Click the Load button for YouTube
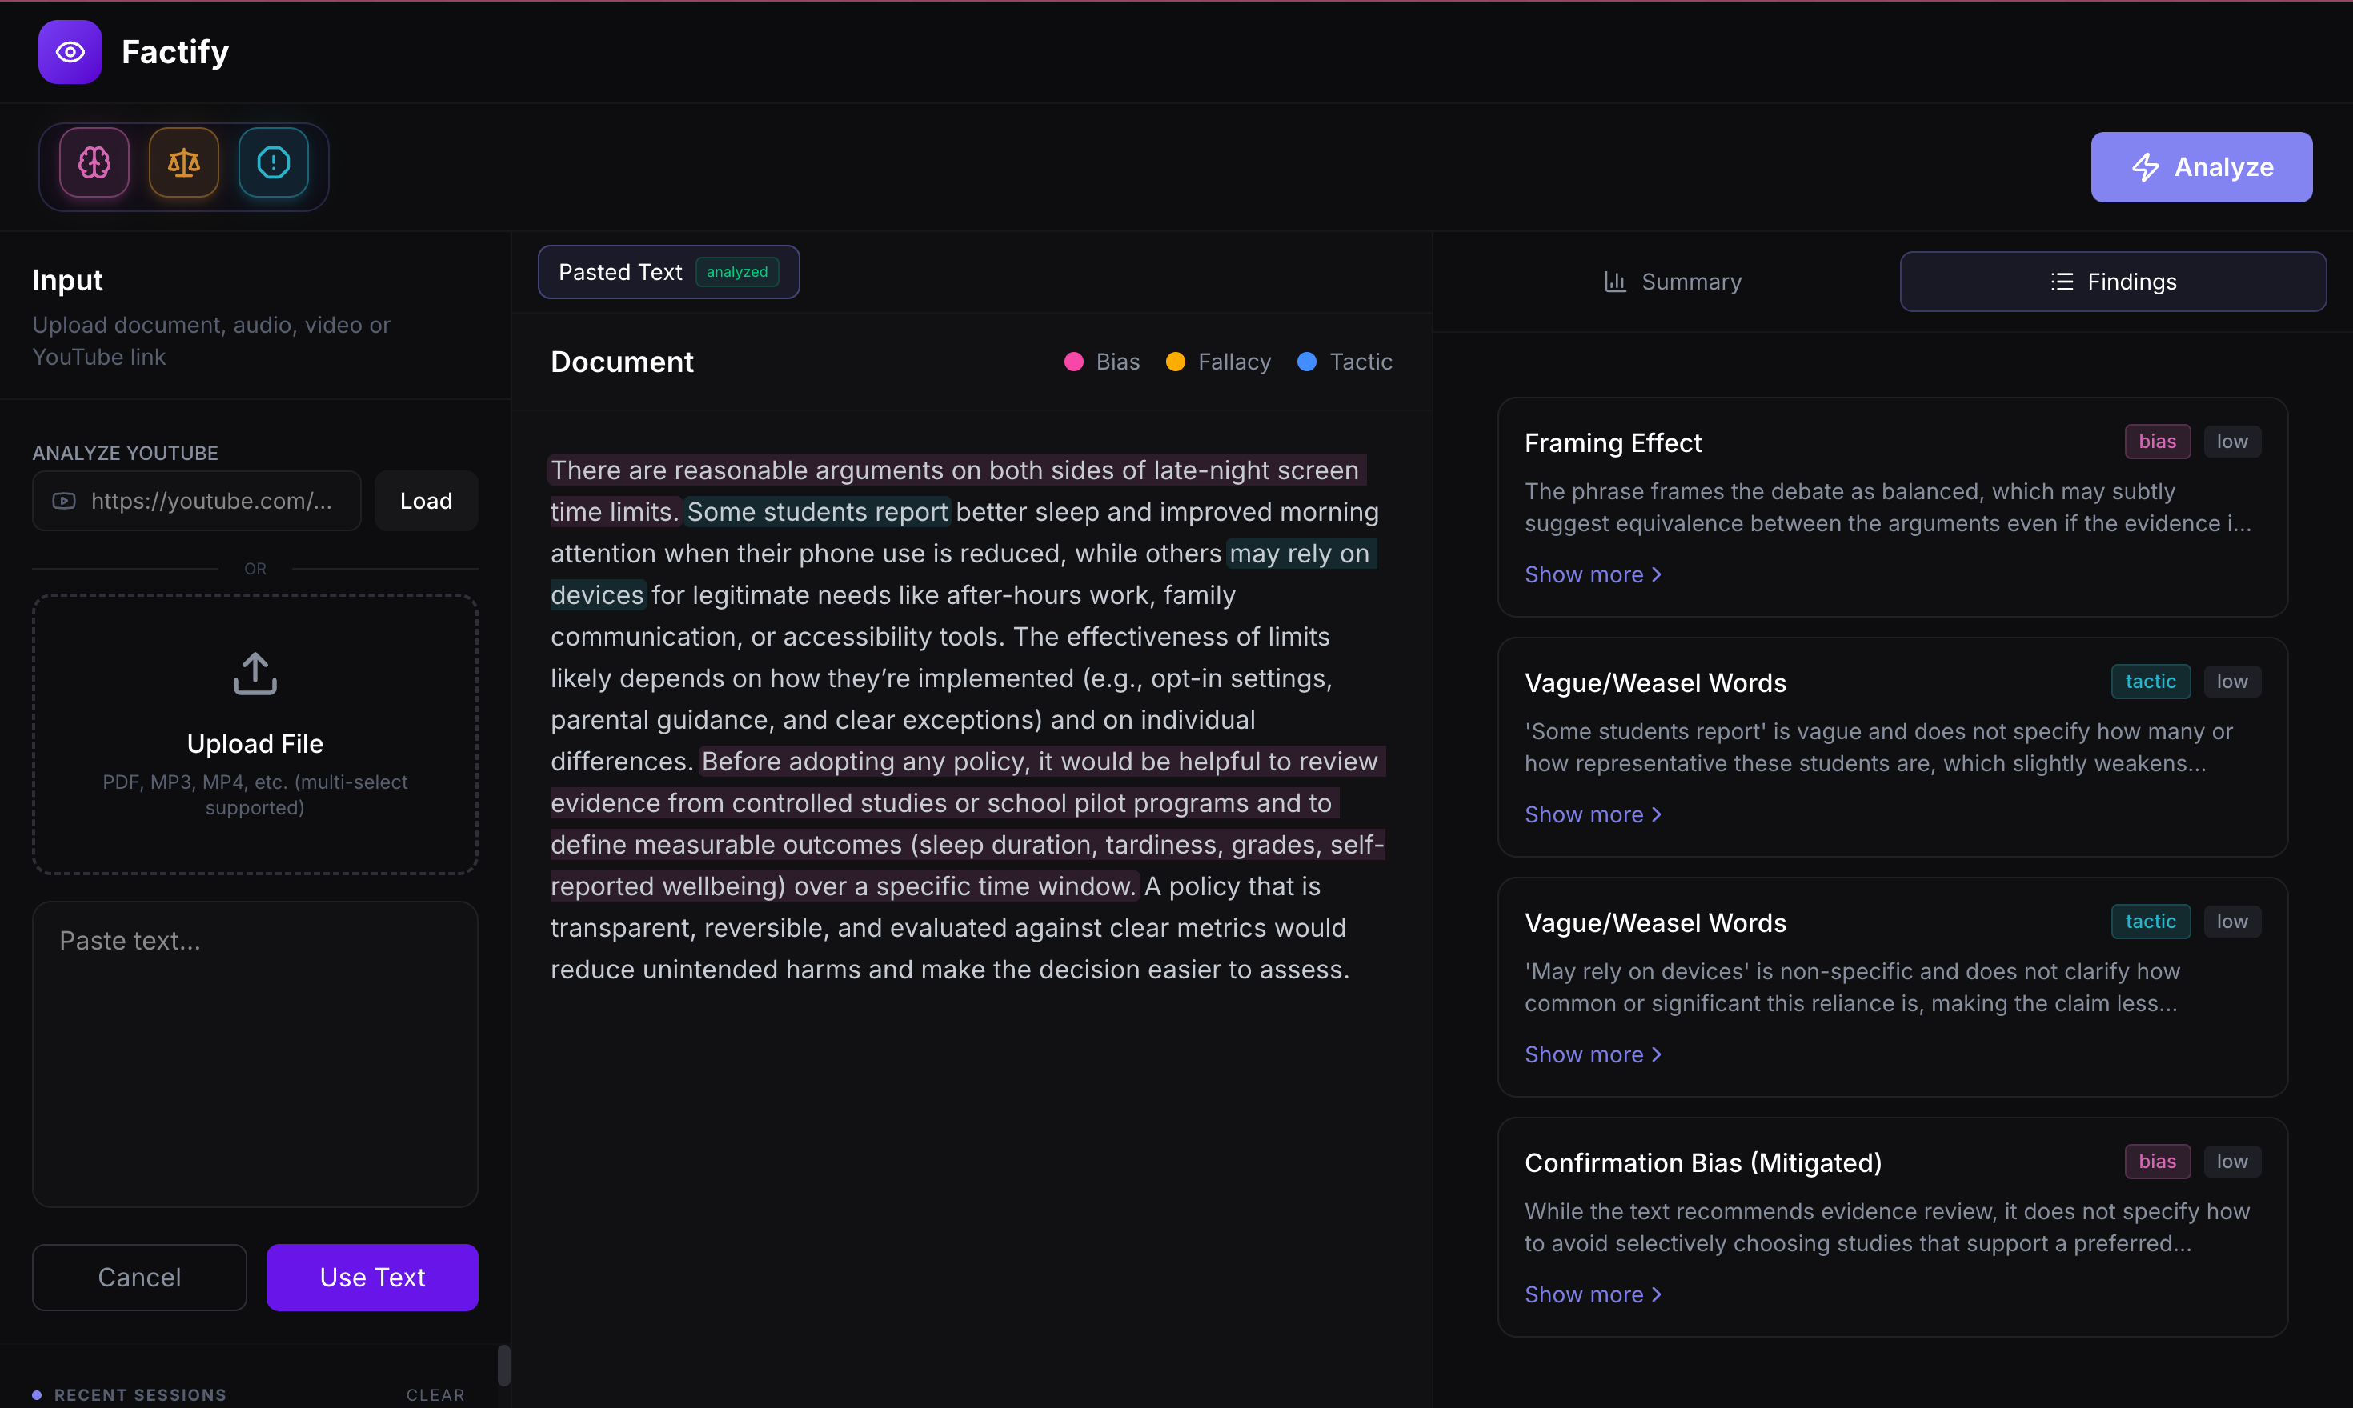 pos(425,501)
